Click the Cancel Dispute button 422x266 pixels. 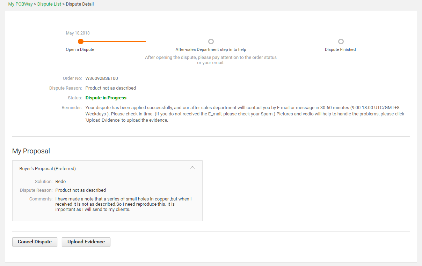click(x=35, y=242)
